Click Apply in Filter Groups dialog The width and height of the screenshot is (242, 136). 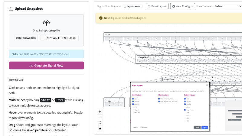point(204,128)
